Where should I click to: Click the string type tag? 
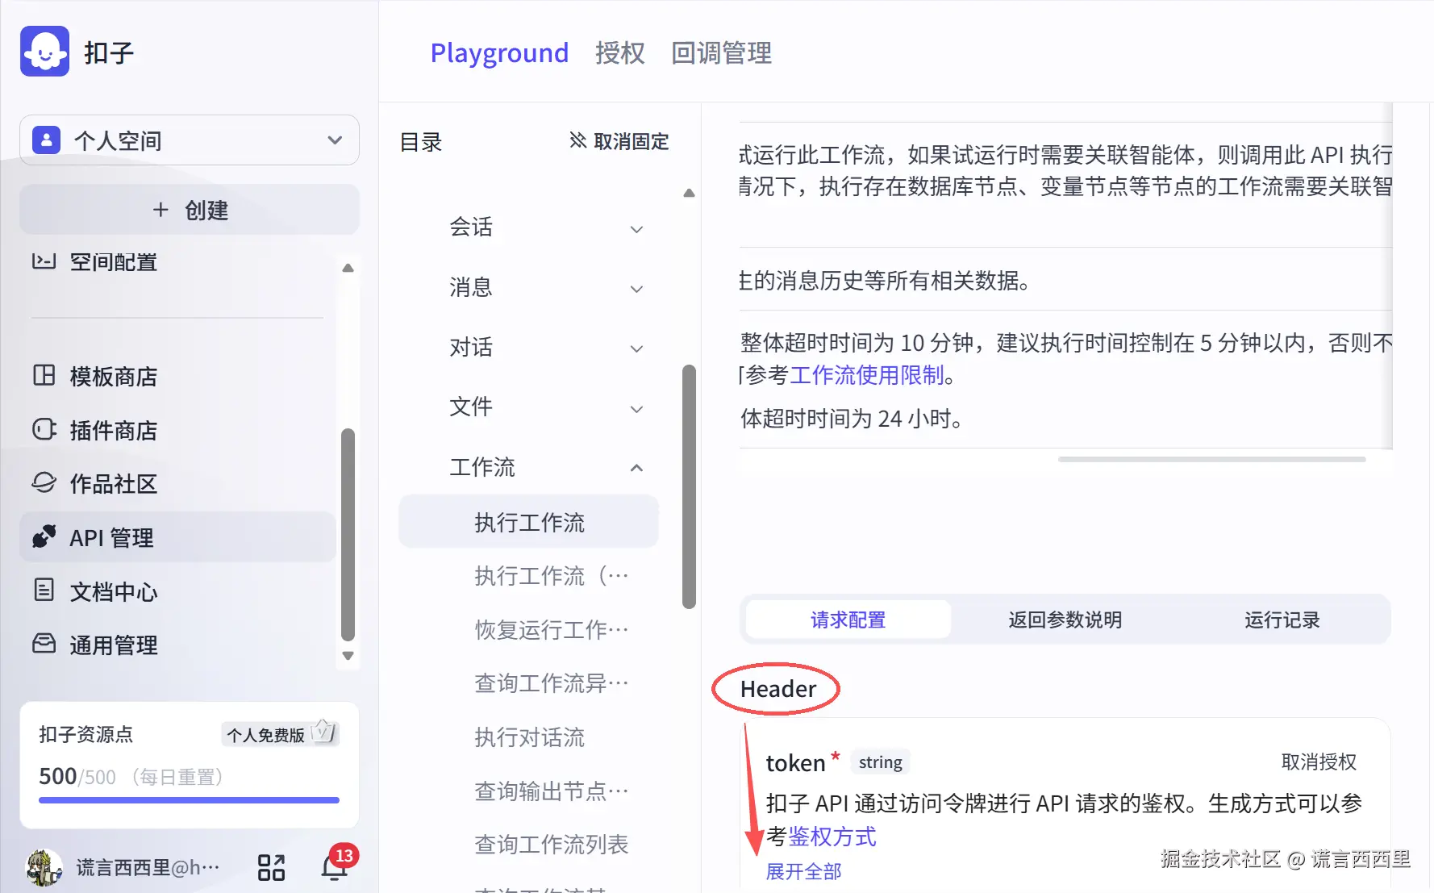[880, 762]
